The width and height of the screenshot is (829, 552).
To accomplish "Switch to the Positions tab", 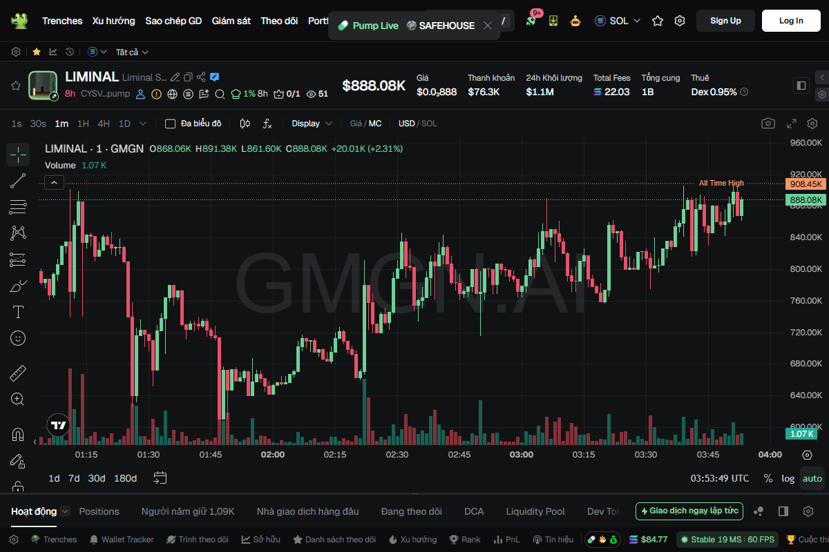I will [x=99, y=511].
